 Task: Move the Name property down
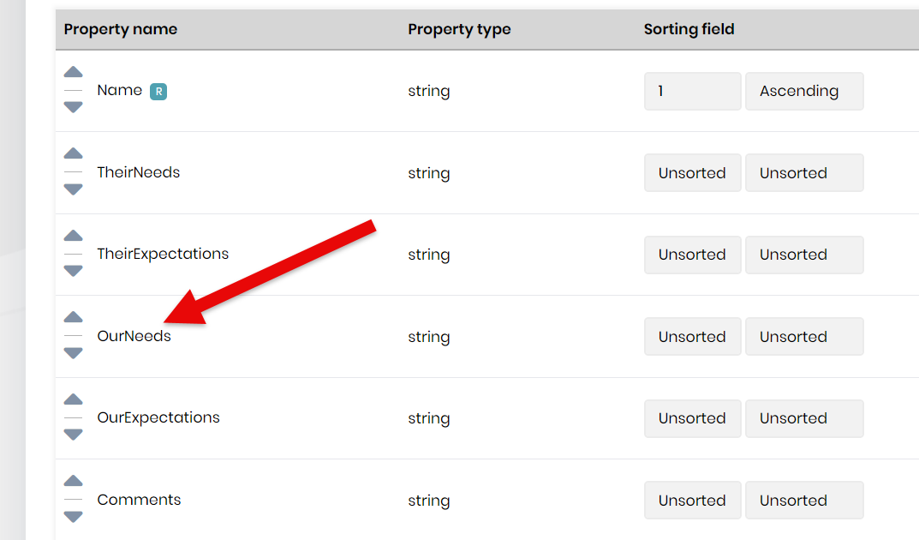coord(74,107)
